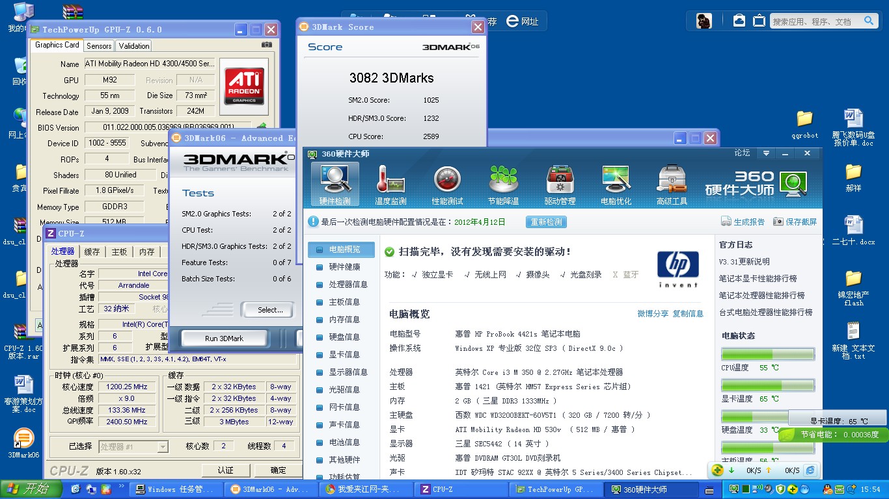Viewport: 889px width, 499px height.
Task: Open 论坛 forum link in 360 title bar
Action: tap(742, 153)
